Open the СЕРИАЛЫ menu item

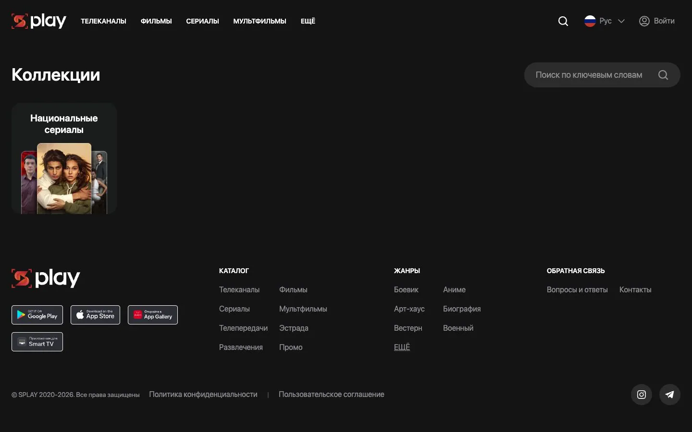[x=202, y=21]
